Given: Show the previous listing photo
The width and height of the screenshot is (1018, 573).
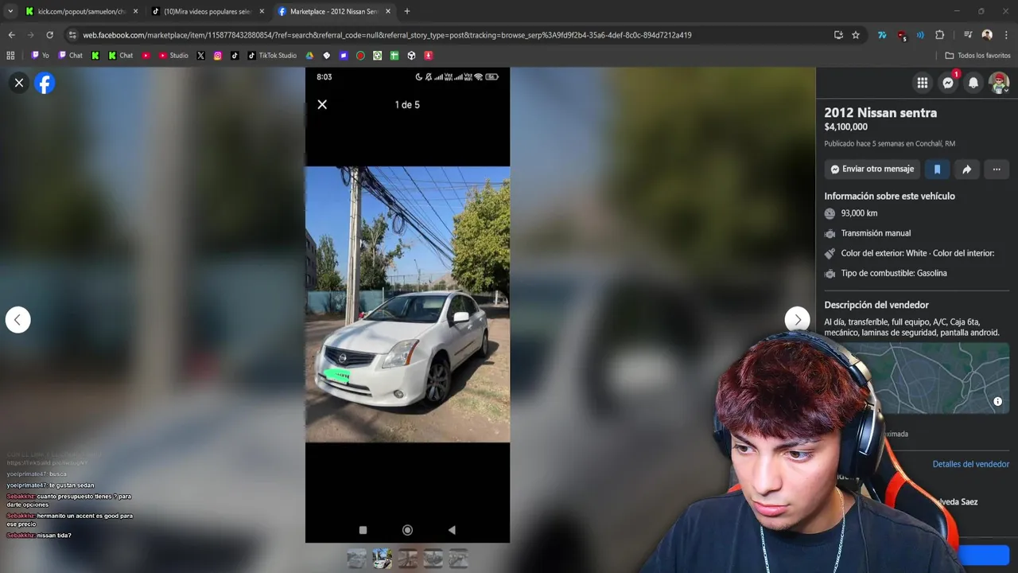Looking at the screenshot, I should 17,320.
